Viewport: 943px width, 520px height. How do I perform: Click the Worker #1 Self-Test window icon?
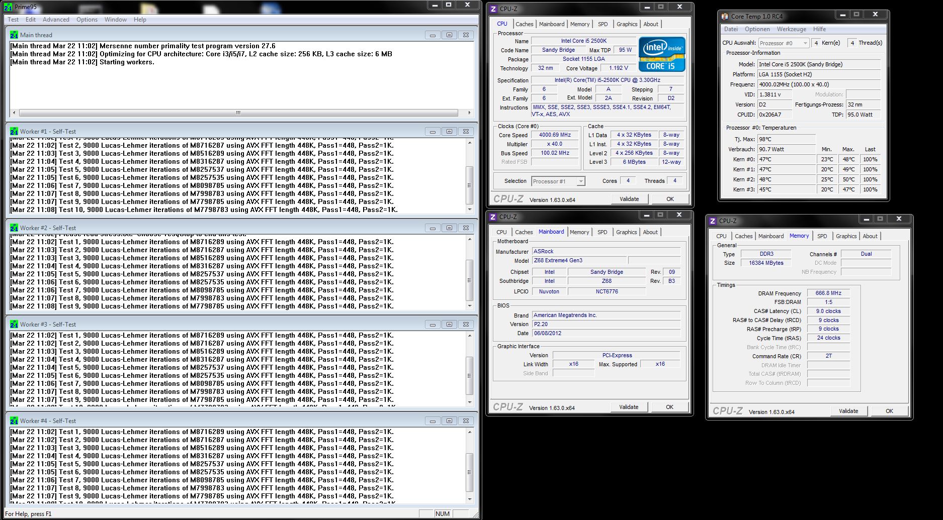click(14, 131)
